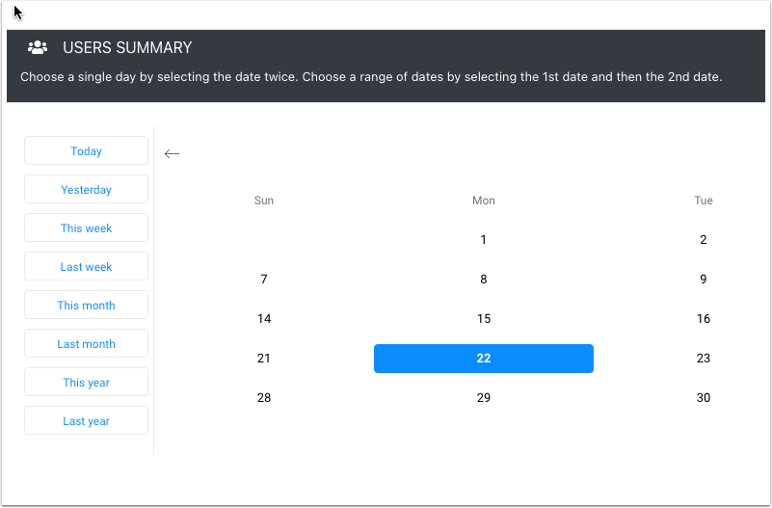Select date 15 under Mon column
The image size is (772, 508).
[x=484, y=319]
